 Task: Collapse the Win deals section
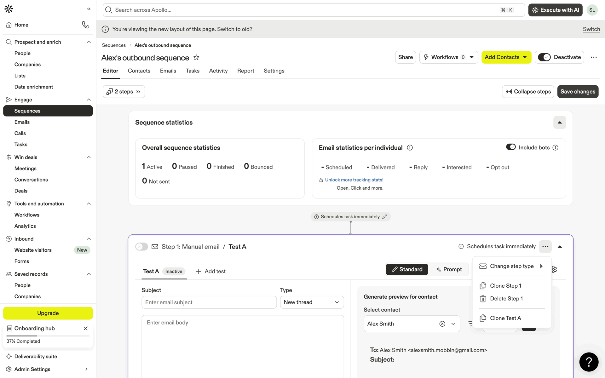click(x=89, y=157)
